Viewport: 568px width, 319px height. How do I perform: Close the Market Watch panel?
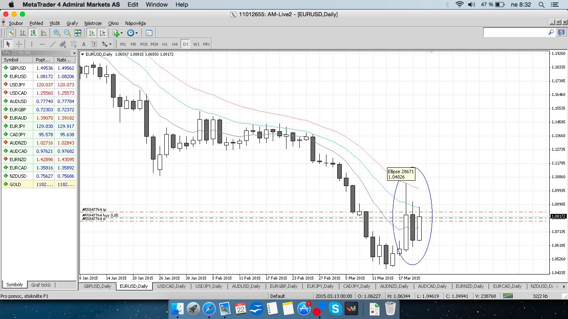(74, 53)
